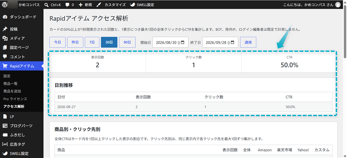The width and height of the screenshot is (347, 158).
Task: Click the 適用 apply button
Action: click(x=248, y=42)
